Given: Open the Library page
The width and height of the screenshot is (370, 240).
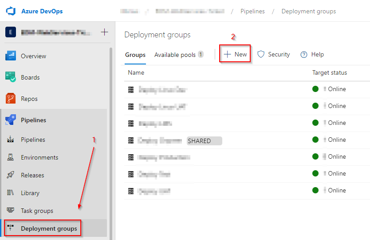Looking at the screenshot, I should coord(30,193).
